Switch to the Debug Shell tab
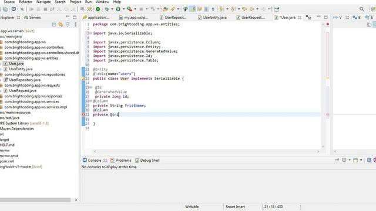Image resolution: width=376 pixels, height=211 pixels. pos(147,160)
